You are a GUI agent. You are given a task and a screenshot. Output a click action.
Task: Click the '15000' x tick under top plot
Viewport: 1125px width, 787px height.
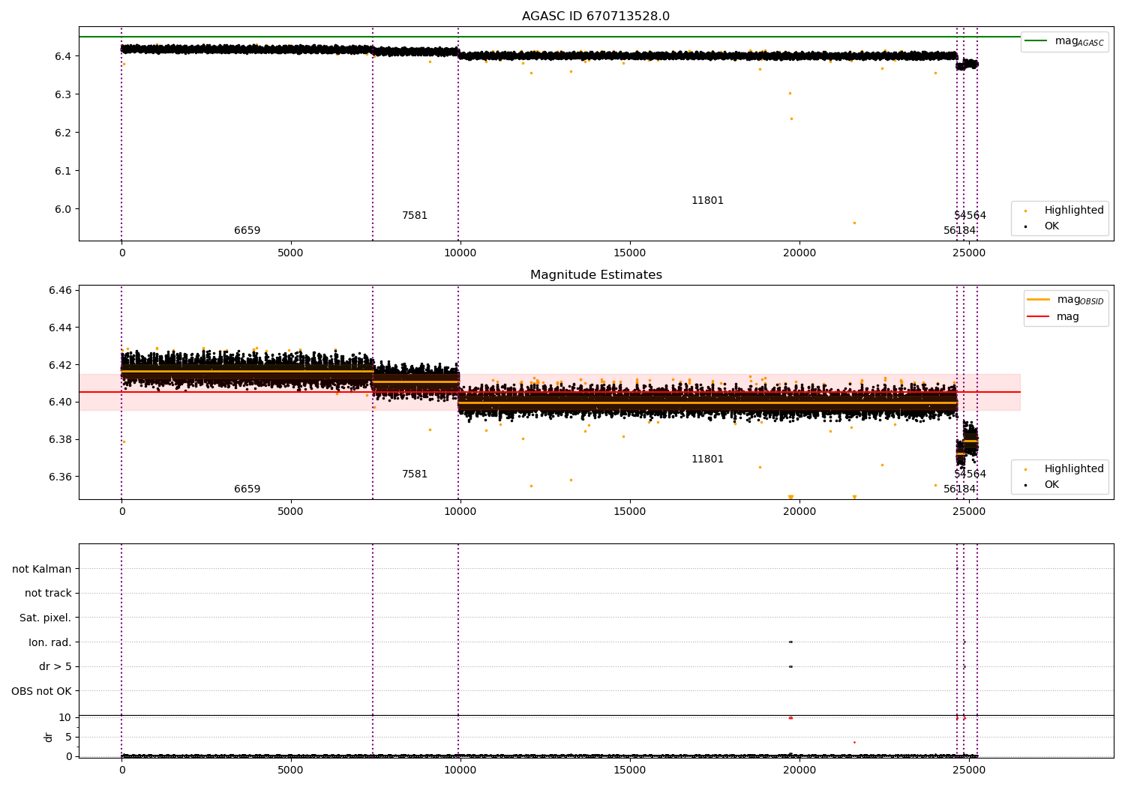630,253
